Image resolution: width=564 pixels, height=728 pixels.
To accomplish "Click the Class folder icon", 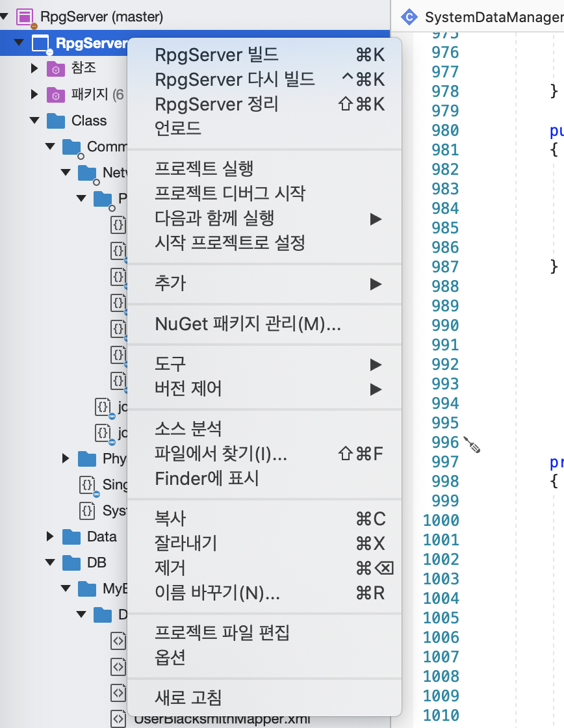I will pyautogui.click(x=56, y=121).
